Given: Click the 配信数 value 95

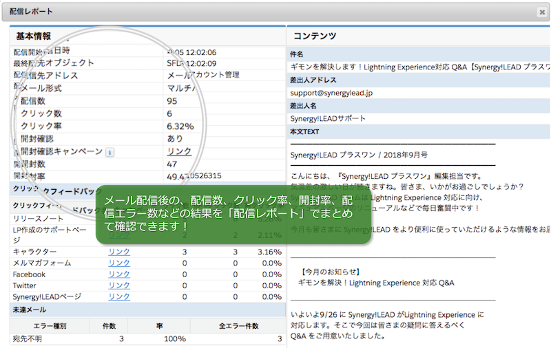Looking at the screenshot, I should [171, 101].
